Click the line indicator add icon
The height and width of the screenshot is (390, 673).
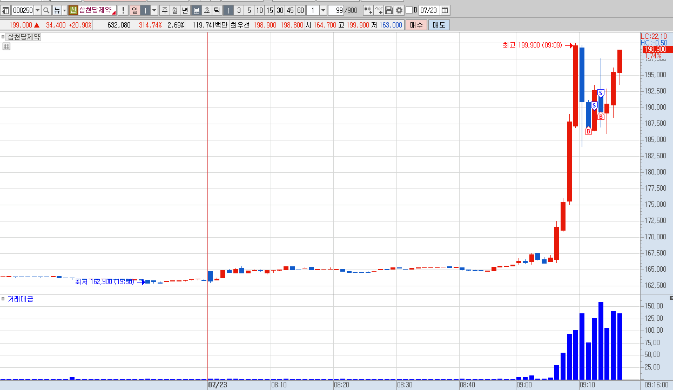379,10
